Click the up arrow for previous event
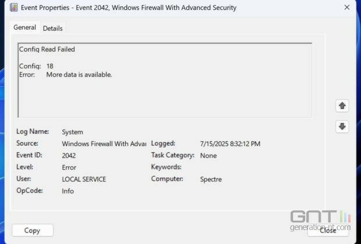The width and height of the screenshot is (361, 244). pos(342,106)
